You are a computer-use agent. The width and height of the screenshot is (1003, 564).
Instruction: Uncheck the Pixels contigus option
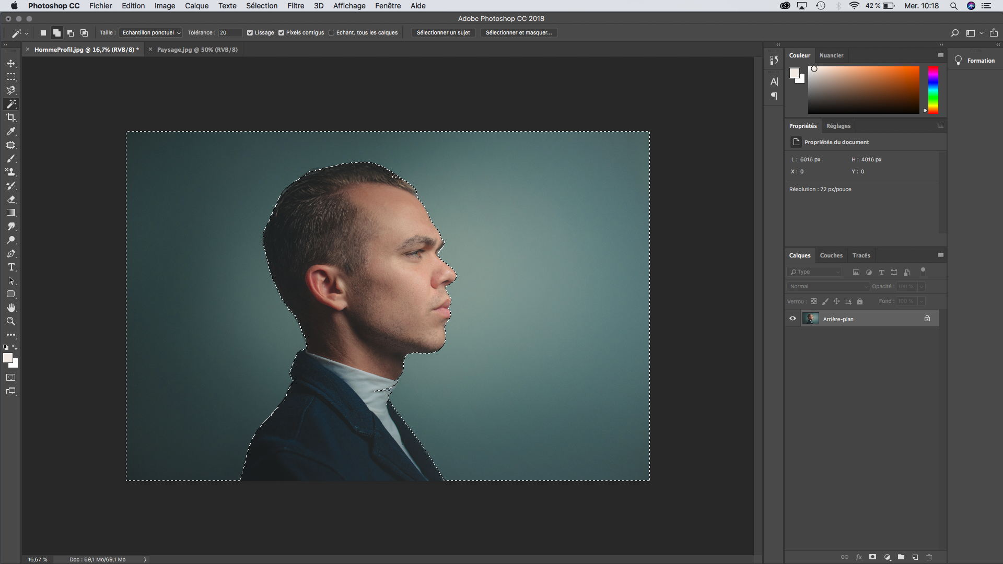point(281,33)
